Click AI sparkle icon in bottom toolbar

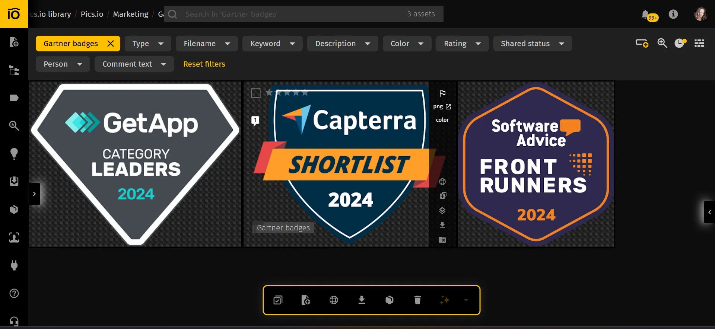tap(445, 300)
